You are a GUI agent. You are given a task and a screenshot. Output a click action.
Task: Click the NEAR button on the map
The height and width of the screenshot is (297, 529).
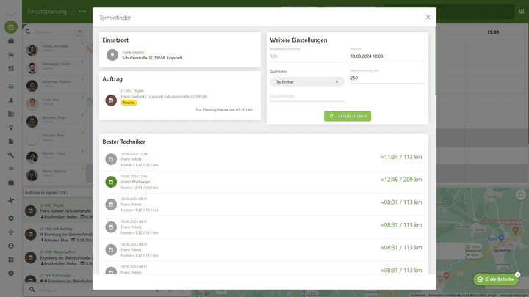[x=474, y=255]
